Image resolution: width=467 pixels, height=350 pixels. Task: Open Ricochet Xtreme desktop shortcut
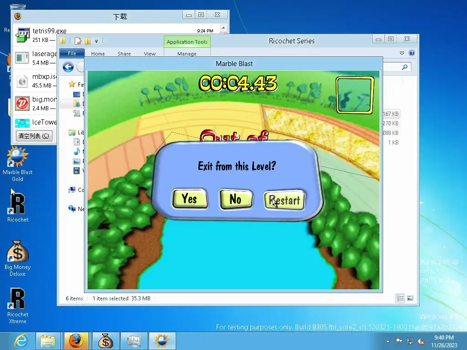click(x=18, y=306)
